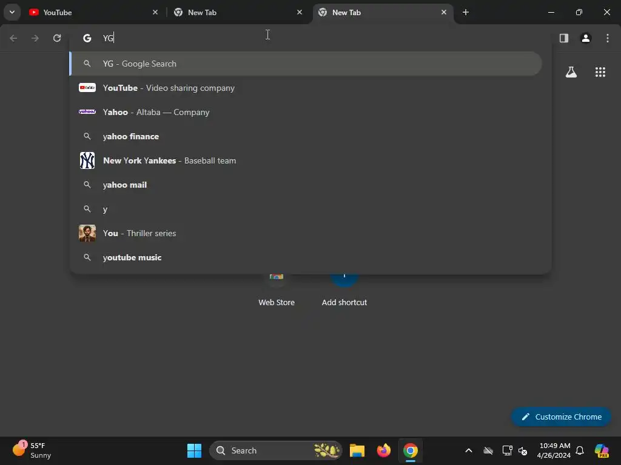Click the taskbar Search box

(x=276, y=450)
